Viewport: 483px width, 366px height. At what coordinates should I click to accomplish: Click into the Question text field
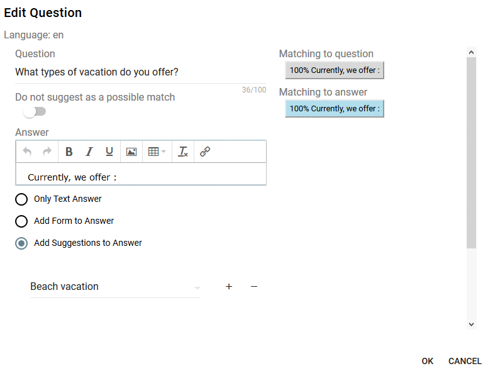coord(126,72)
